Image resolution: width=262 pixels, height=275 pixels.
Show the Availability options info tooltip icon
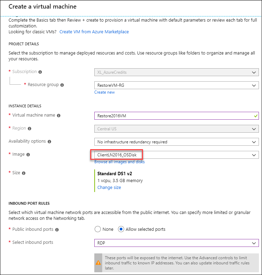coord(49,142)
